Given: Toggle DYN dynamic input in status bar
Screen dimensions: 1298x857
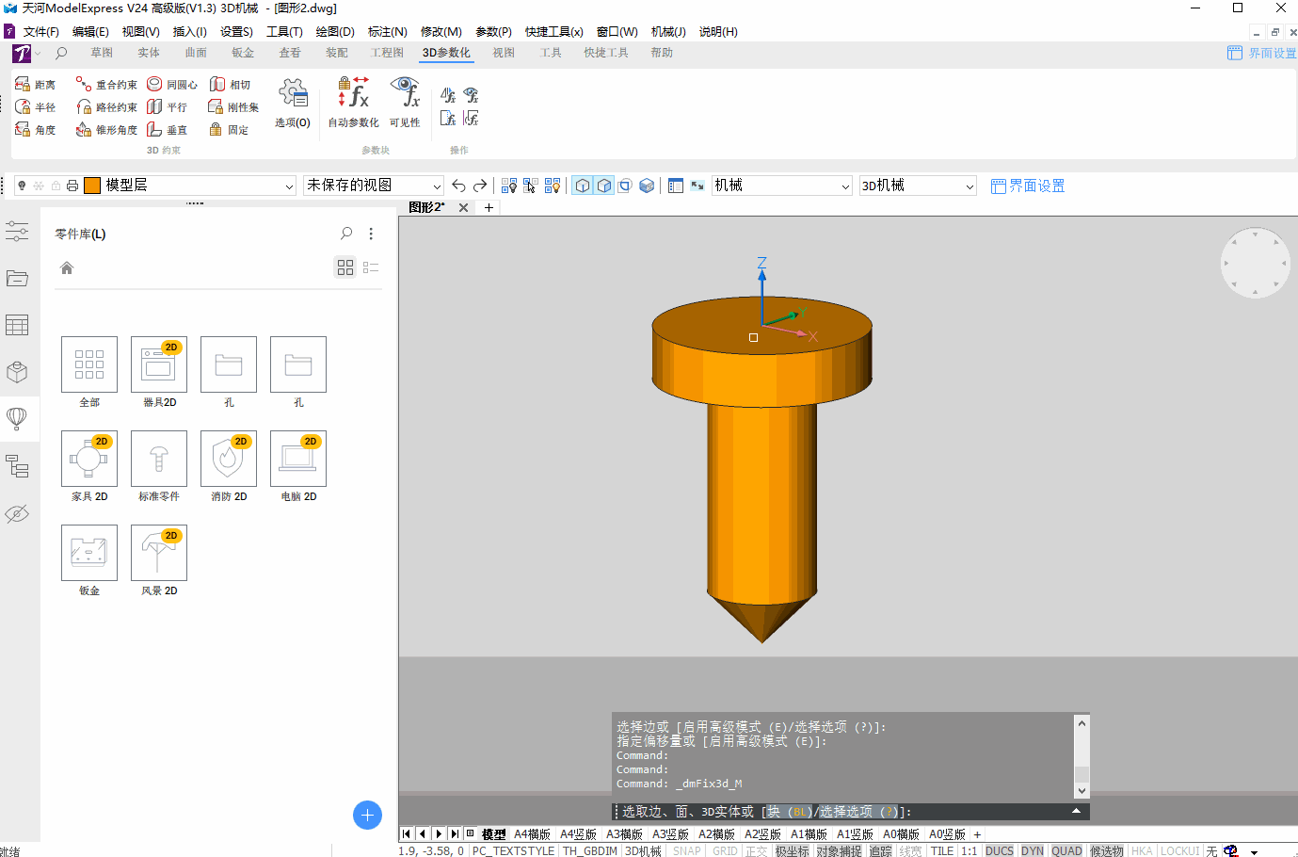Looking at the screenshot, I should 1033,850.
